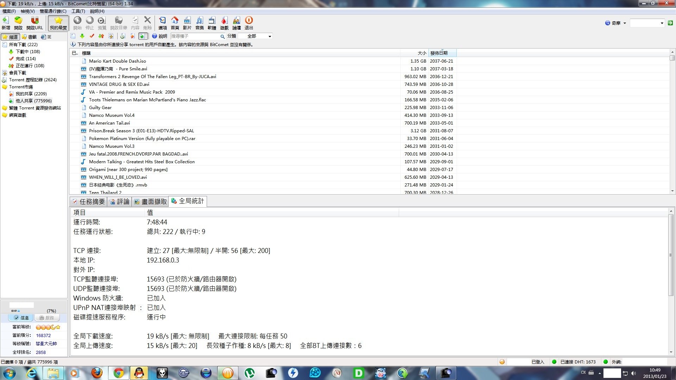Switch sidebar to 書籤 bookmarks

[x=29, y=37]
